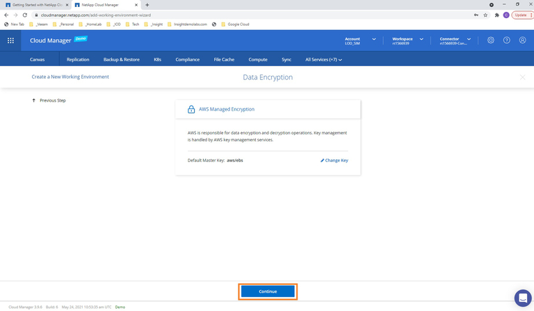This screenshot has width=534, height=311.
Task: Open the user profile icon
Action: pos(522,40)
